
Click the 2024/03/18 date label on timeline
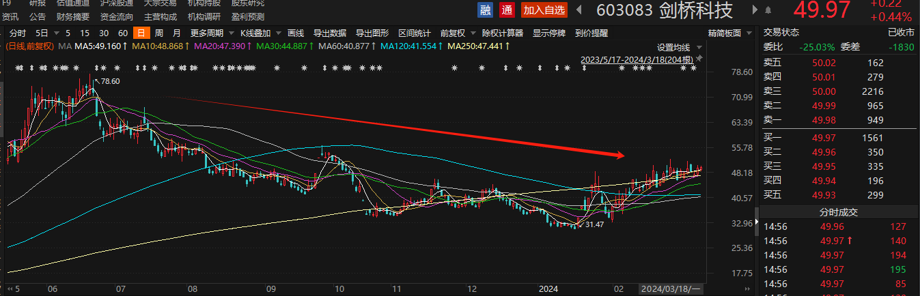tap(670, 289)
